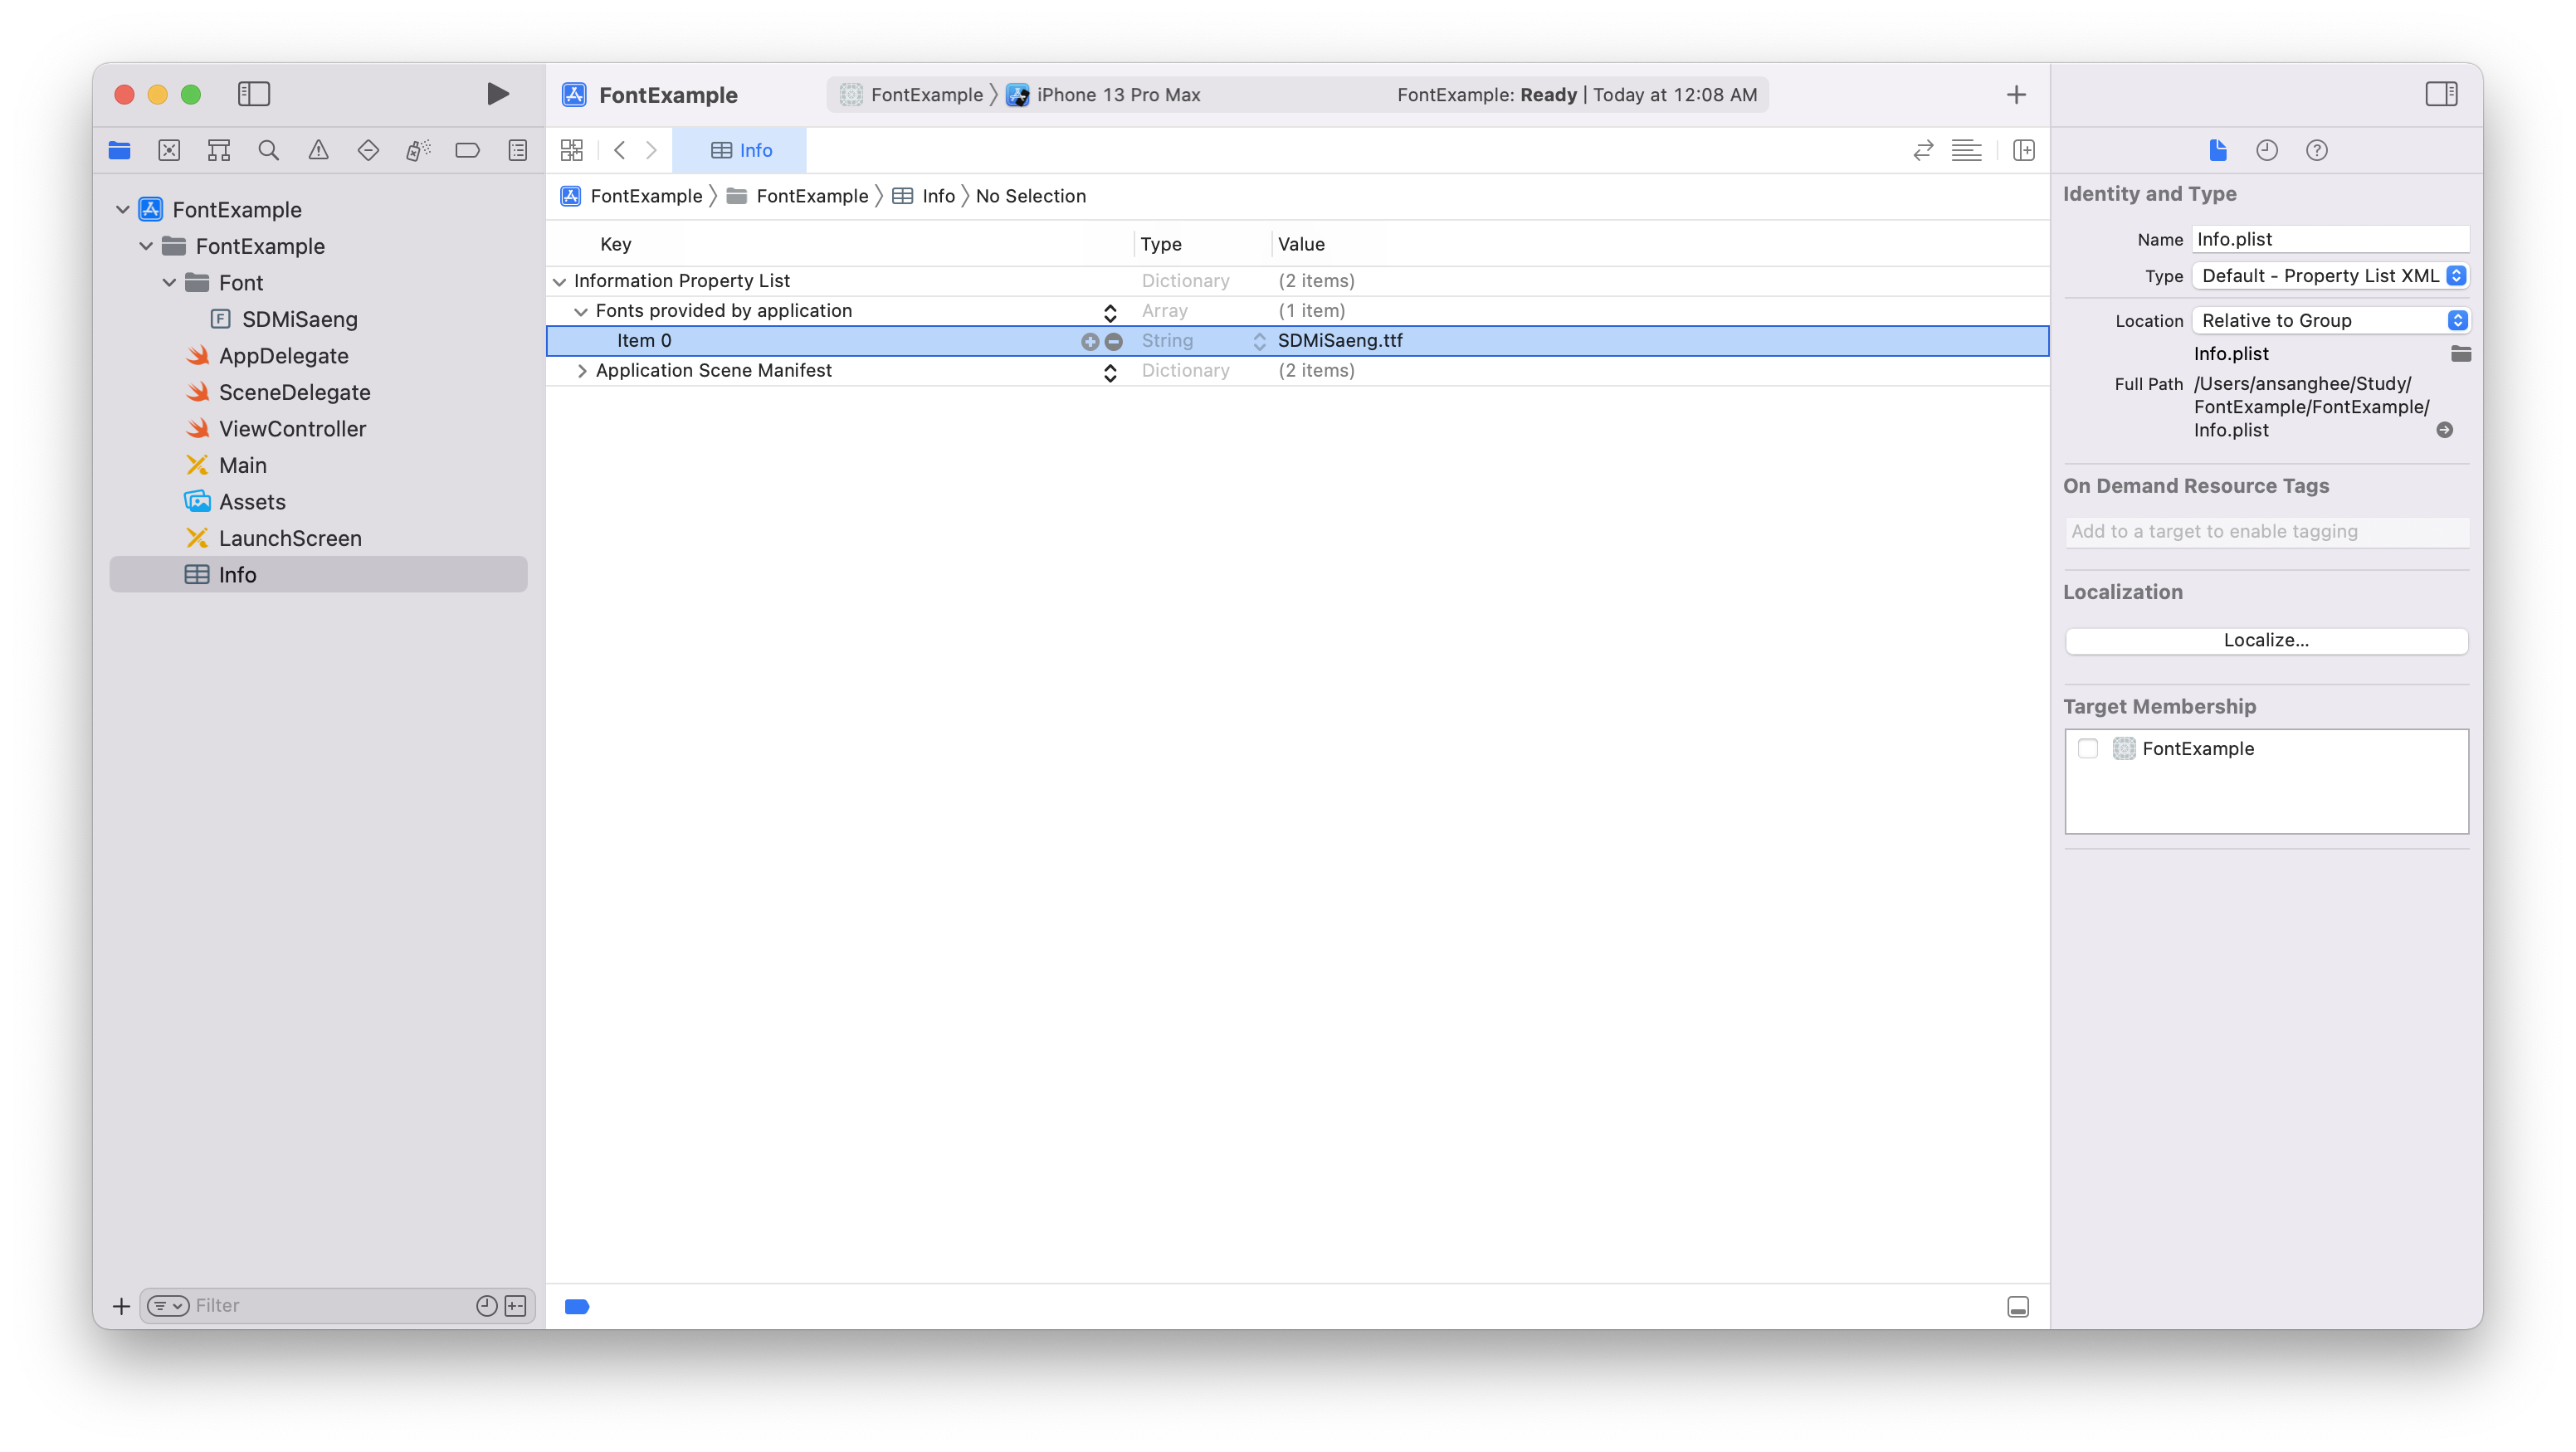Click the Name field containing Info.plist
Viewport: 2576px width, 1452px height.
click(x=2329, y=239)
